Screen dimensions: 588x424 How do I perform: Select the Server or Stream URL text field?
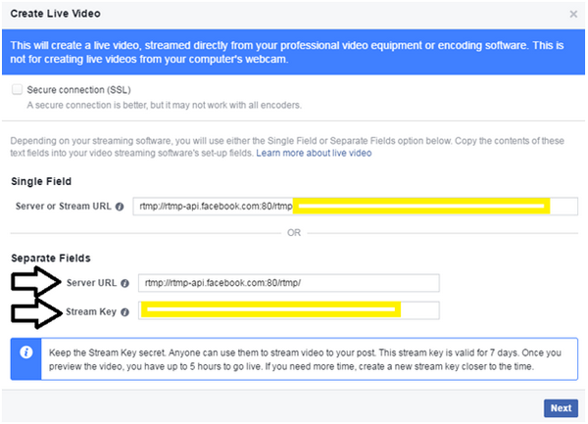(x=355, y=207)
